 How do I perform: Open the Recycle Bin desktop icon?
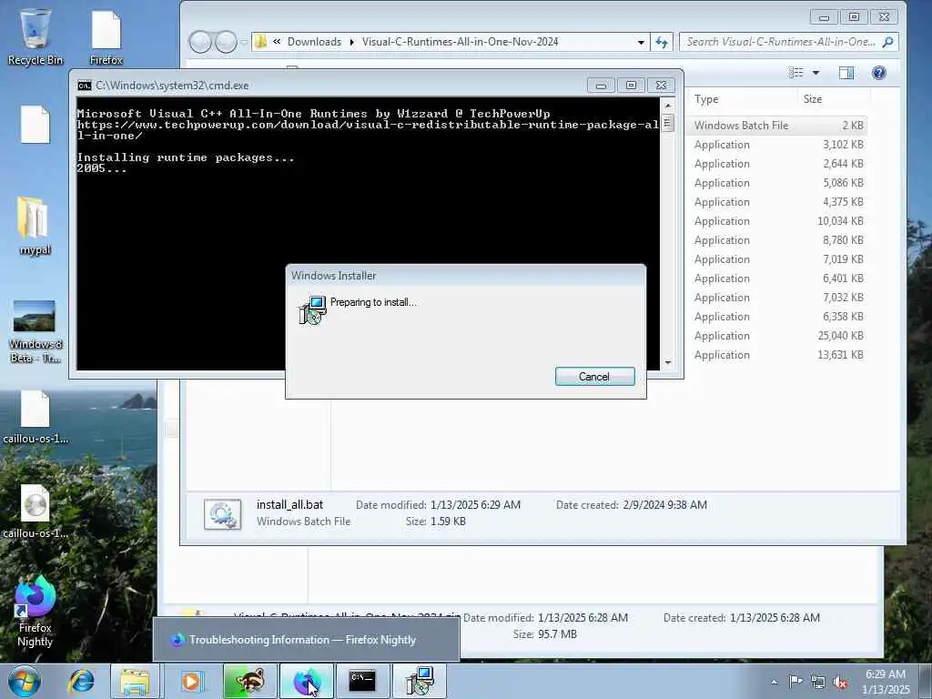pyautogui.click(x=35, y=36)
